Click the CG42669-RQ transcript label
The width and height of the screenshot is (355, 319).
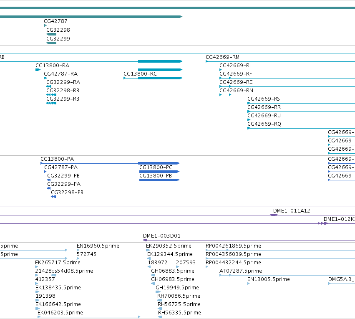(264, 124)
